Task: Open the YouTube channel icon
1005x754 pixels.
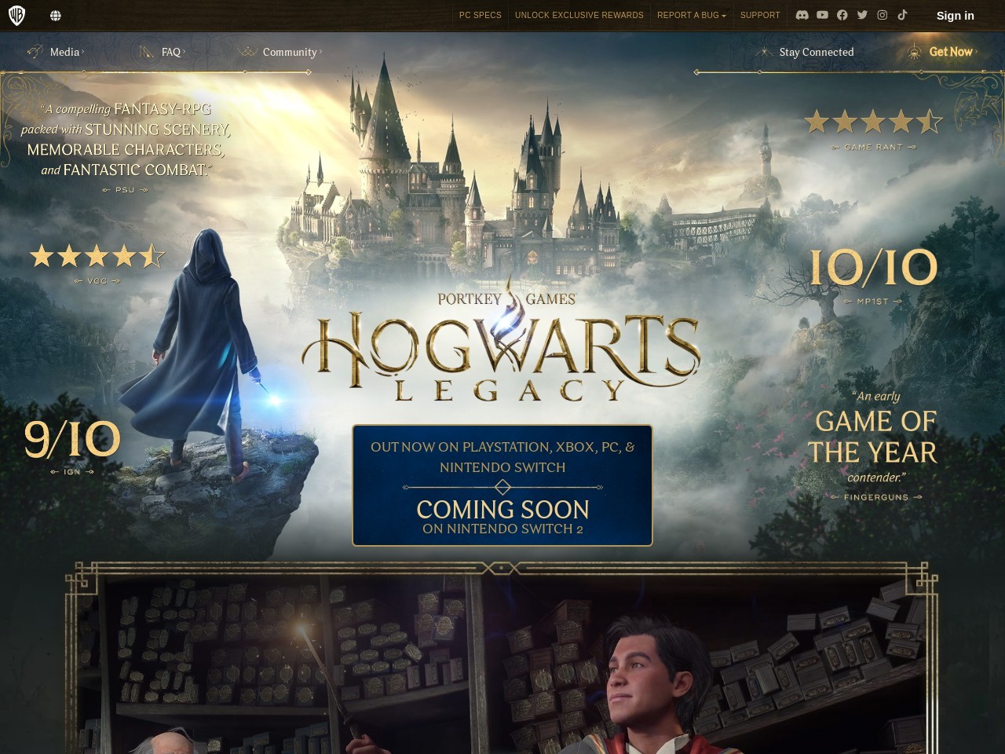Action: pyautogui.click(x=822, y=15)
